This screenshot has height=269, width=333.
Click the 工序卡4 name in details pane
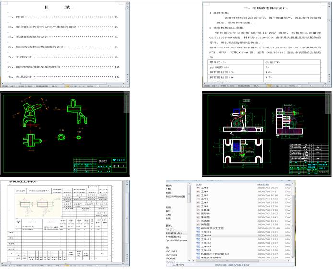[x=178, y=265]
